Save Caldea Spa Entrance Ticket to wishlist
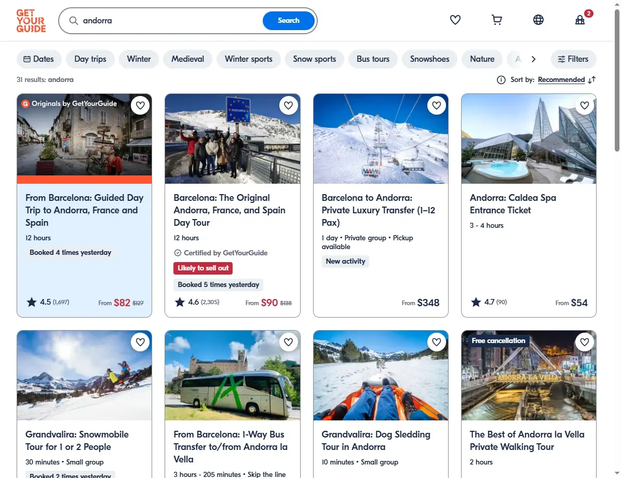The image size is (621, 478). click(585, 105)
